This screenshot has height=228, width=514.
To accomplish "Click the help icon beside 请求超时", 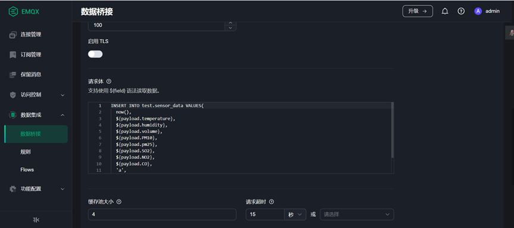I will [x=272, y=202].
